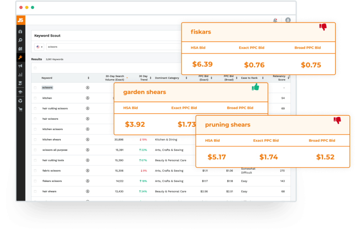Sort by PPC Bid (Exact) column
This screenshot has height=232, width=356.
[x=211, y=78]
